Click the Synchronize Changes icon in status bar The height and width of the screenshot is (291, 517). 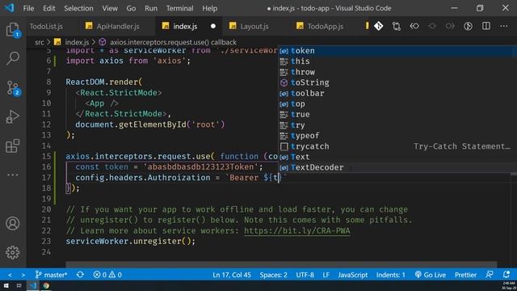pyautogui.click(x=80, y=275)
